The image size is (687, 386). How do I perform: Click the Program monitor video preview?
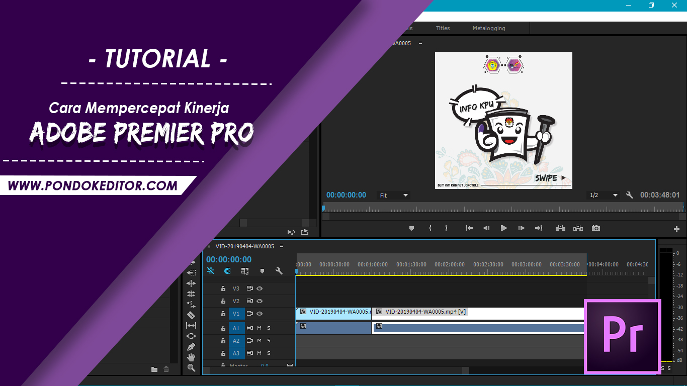[503, 120]
